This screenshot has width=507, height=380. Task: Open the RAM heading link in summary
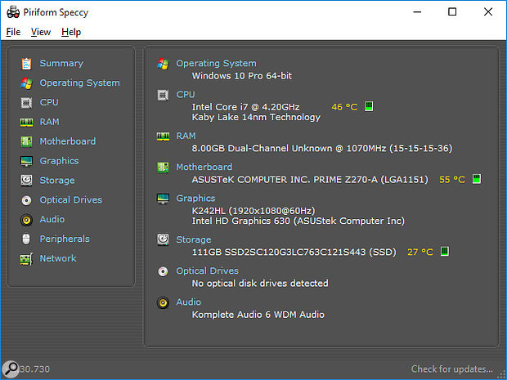[186, 136]
